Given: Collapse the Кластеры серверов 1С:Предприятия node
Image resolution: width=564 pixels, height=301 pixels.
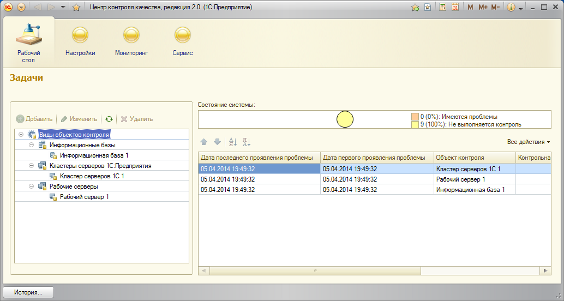Looking at the screenshot, I should click(x=31, y=166).
